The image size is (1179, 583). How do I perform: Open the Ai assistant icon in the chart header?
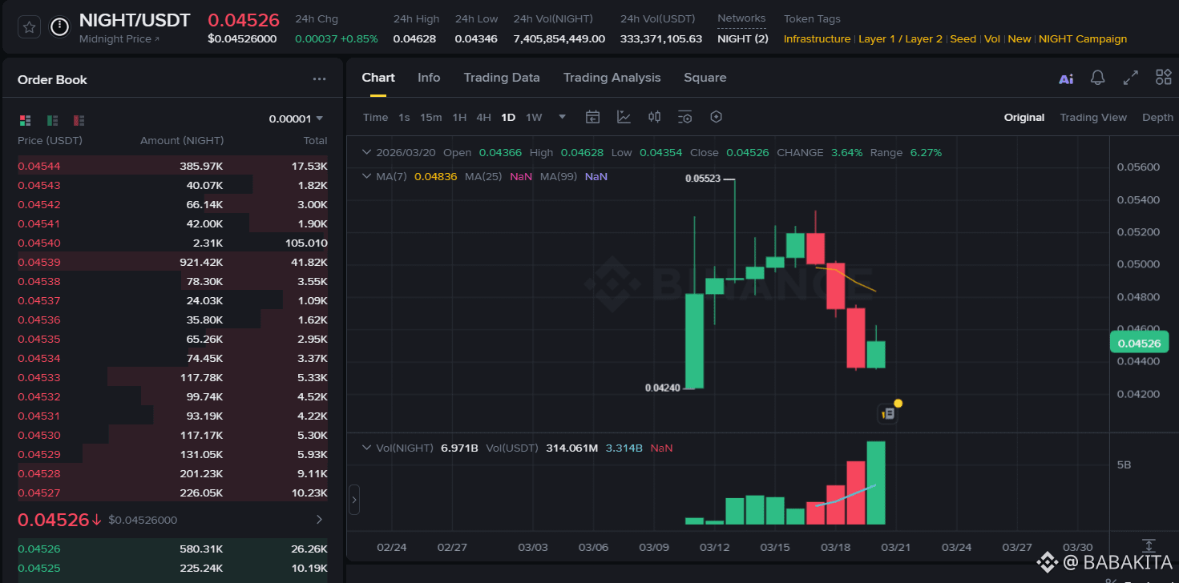click(x=1066, y=78)
